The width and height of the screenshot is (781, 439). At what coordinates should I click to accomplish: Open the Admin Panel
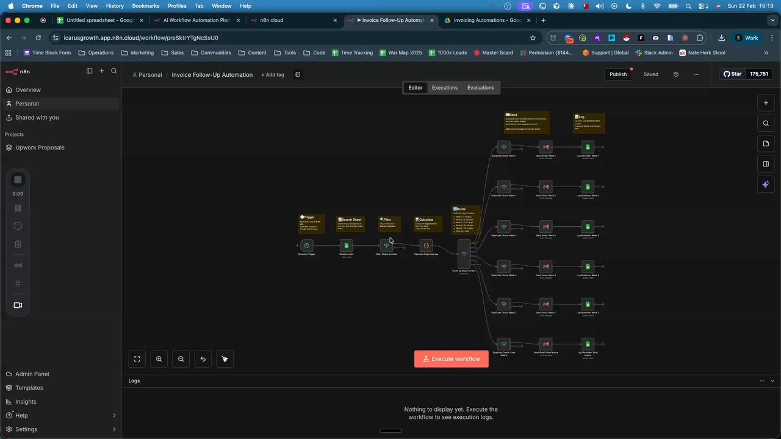[32, 374]
